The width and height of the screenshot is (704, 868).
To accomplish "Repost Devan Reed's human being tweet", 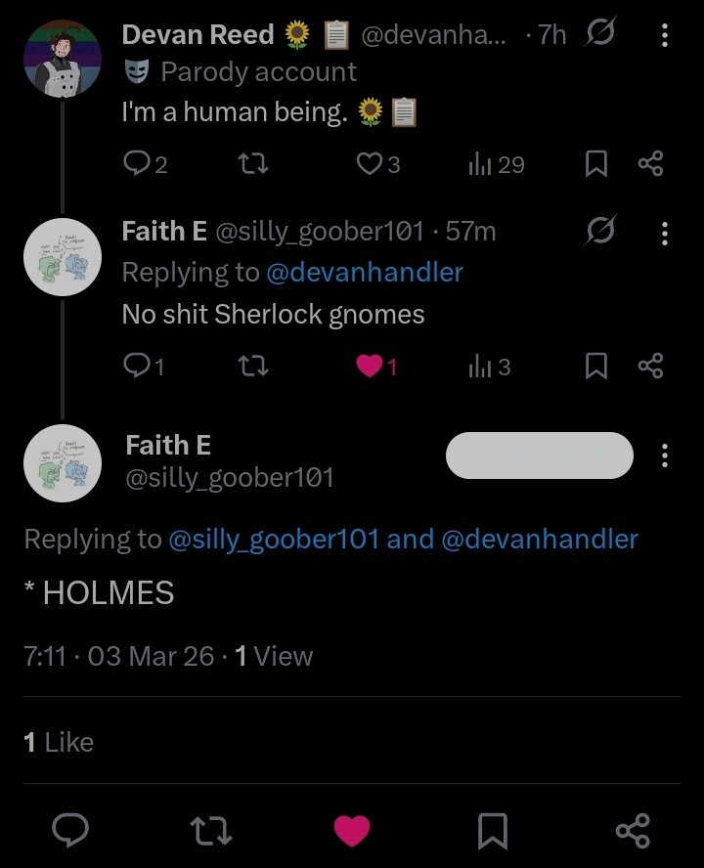I will 252,164.
